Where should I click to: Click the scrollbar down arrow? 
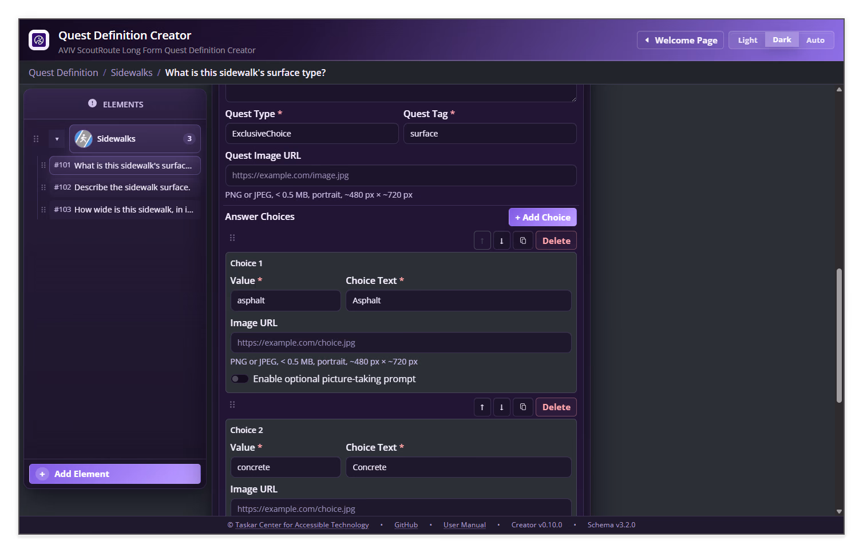click(839, 511)
